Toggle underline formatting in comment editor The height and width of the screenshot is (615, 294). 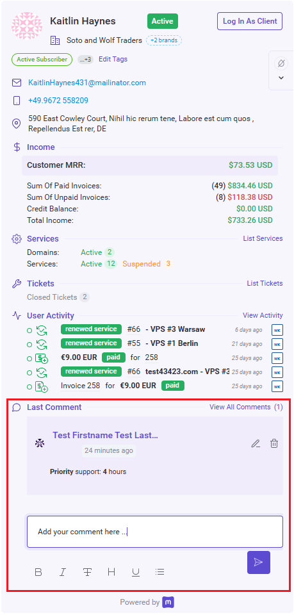pyautogui.click(x=136, y=573)
